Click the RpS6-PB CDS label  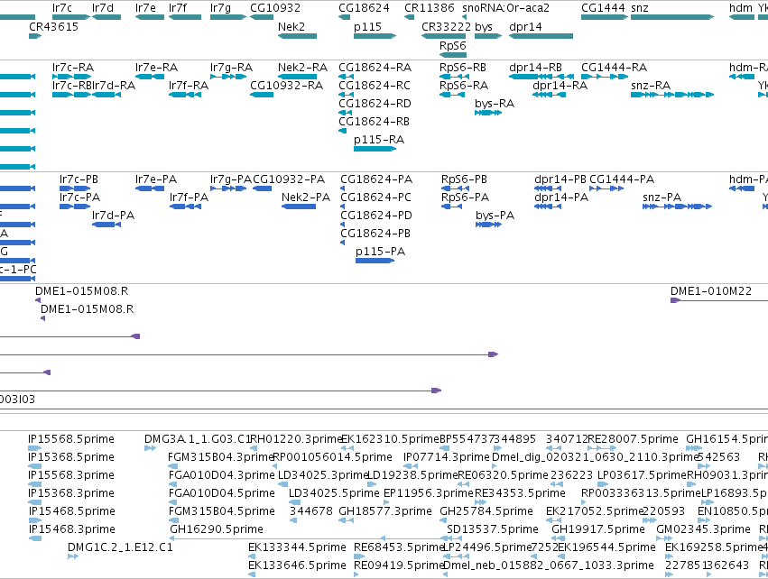tap(464, 179)
